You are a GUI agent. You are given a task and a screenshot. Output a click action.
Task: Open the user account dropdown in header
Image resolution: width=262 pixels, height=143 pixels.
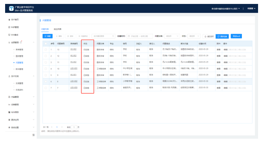[251, 9]
